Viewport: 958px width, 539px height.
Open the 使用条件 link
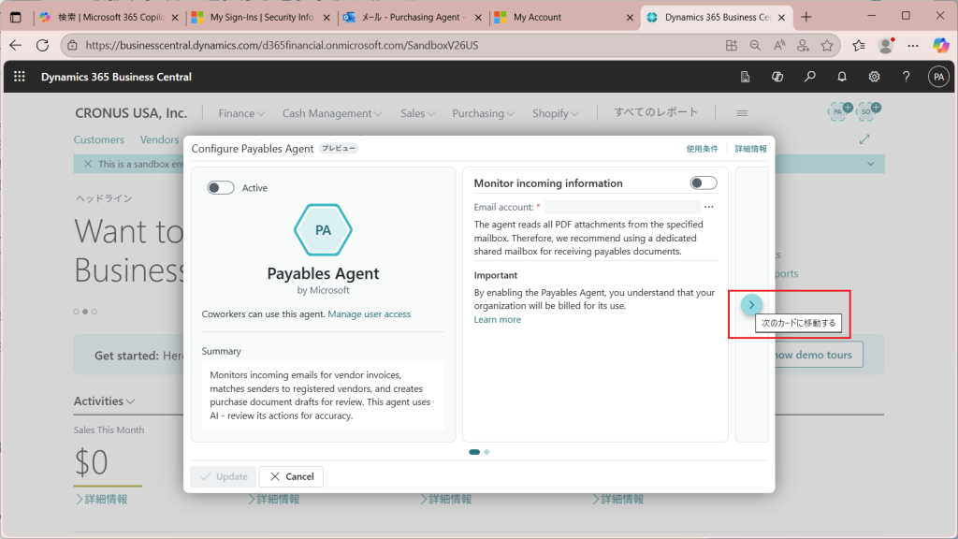[702, 149]
